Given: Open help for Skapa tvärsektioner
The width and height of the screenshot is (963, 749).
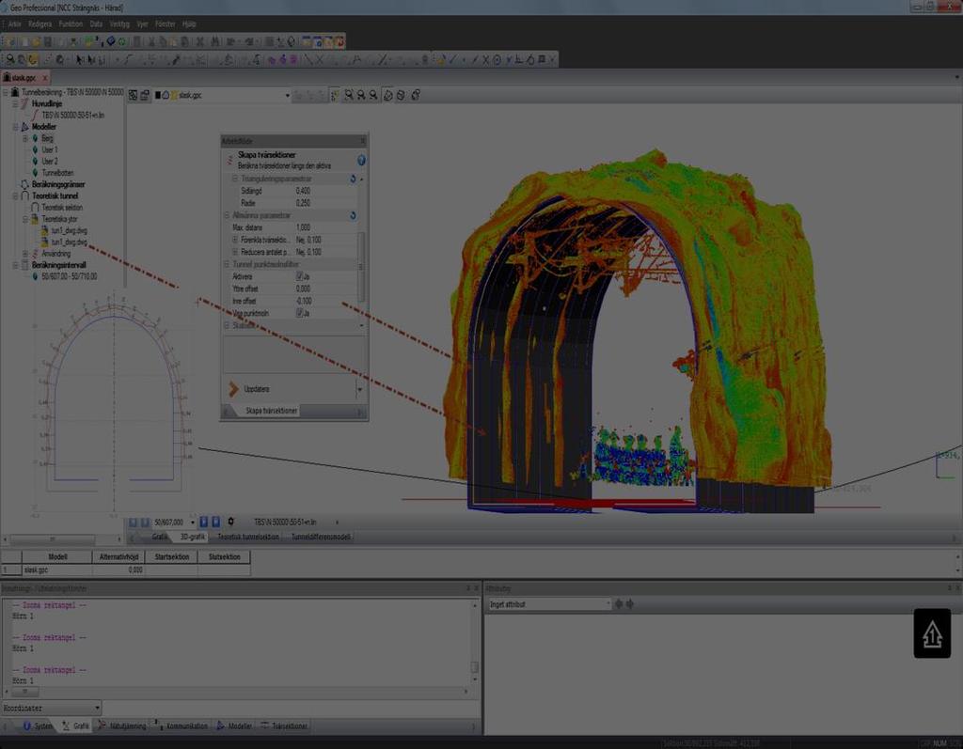Looking at the screenshot, I should pyautogui.click(x=361, y=161).
